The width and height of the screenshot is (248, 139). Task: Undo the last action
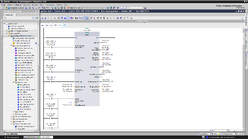43,8
